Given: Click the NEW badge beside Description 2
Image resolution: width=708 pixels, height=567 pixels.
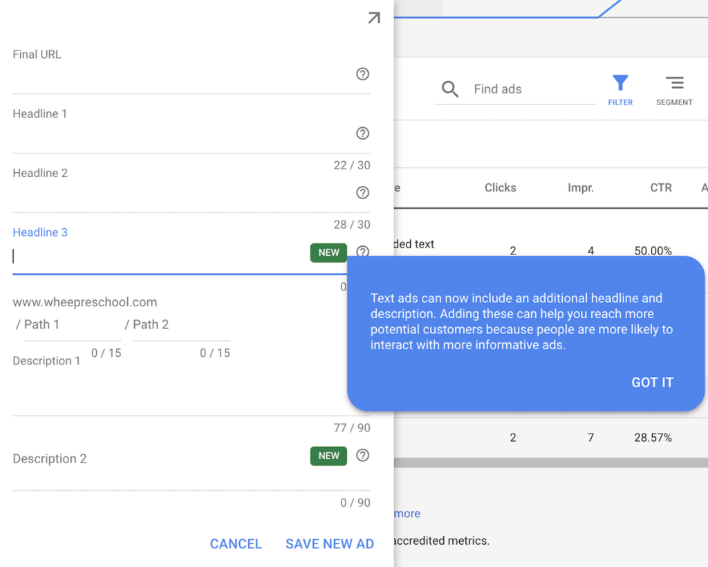Looking at the screenshot, I should click(x=328, y=456).
